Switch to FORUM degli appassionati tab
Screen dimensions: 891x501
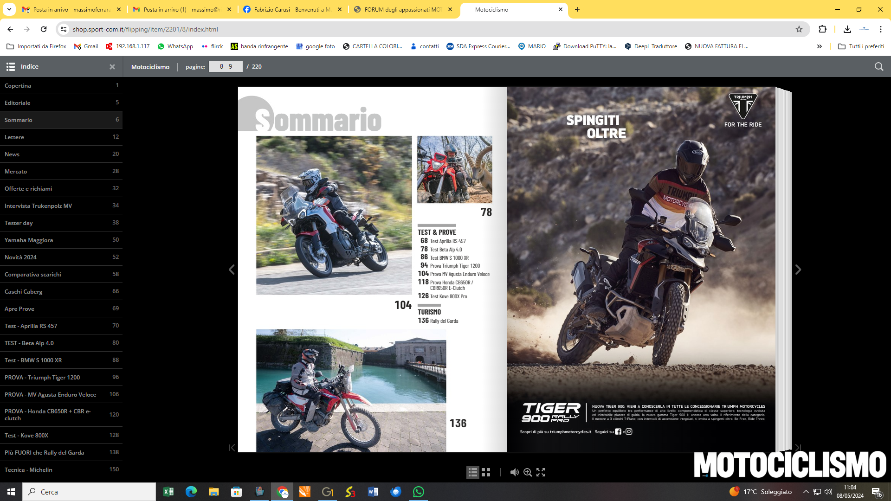(x=403, y=9)
